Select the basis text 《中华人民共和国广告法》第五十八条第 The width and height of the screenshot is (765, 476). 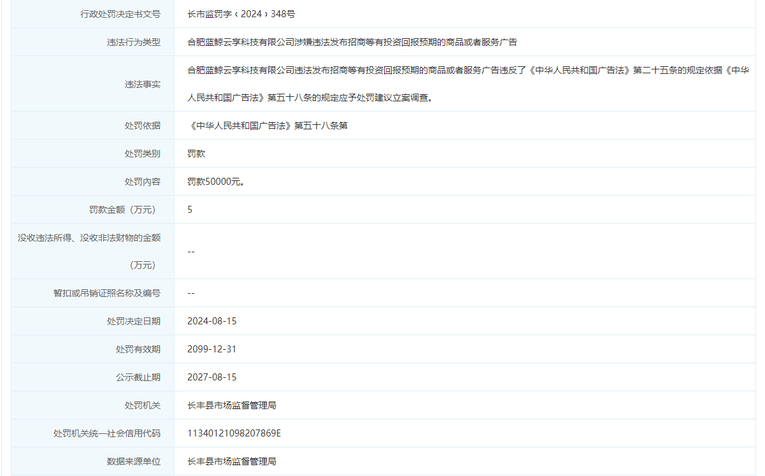268,126
